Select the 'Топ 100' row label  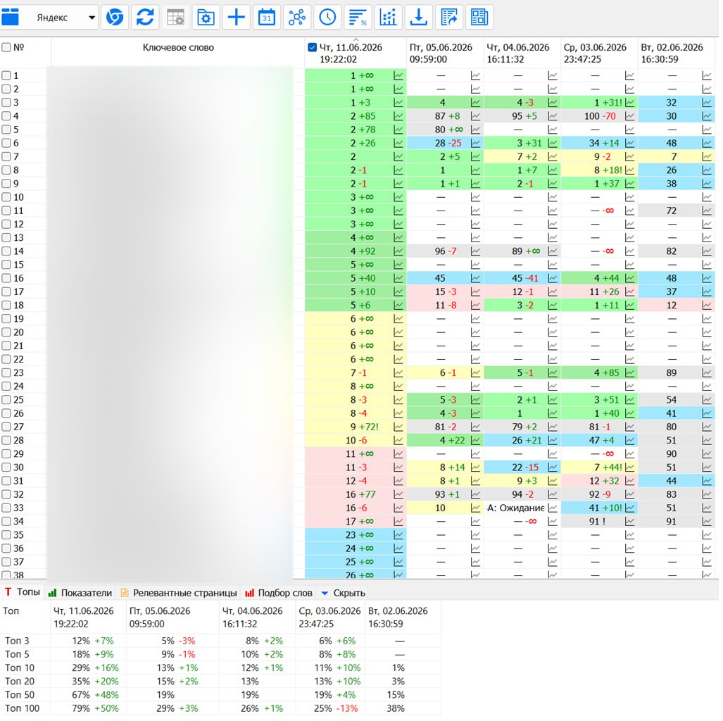pyautogui.click(x=22, y=708)
